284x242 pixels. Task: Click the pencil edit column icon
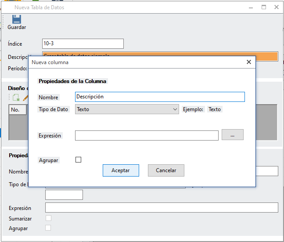(x=25, y=98)
